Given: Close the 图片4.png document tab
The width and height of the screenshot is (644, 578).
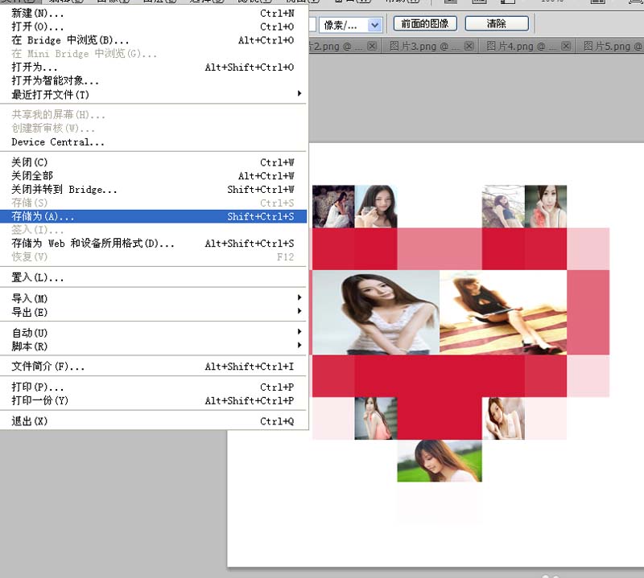Looking at the screenshot, I should (x=566, y=47).
